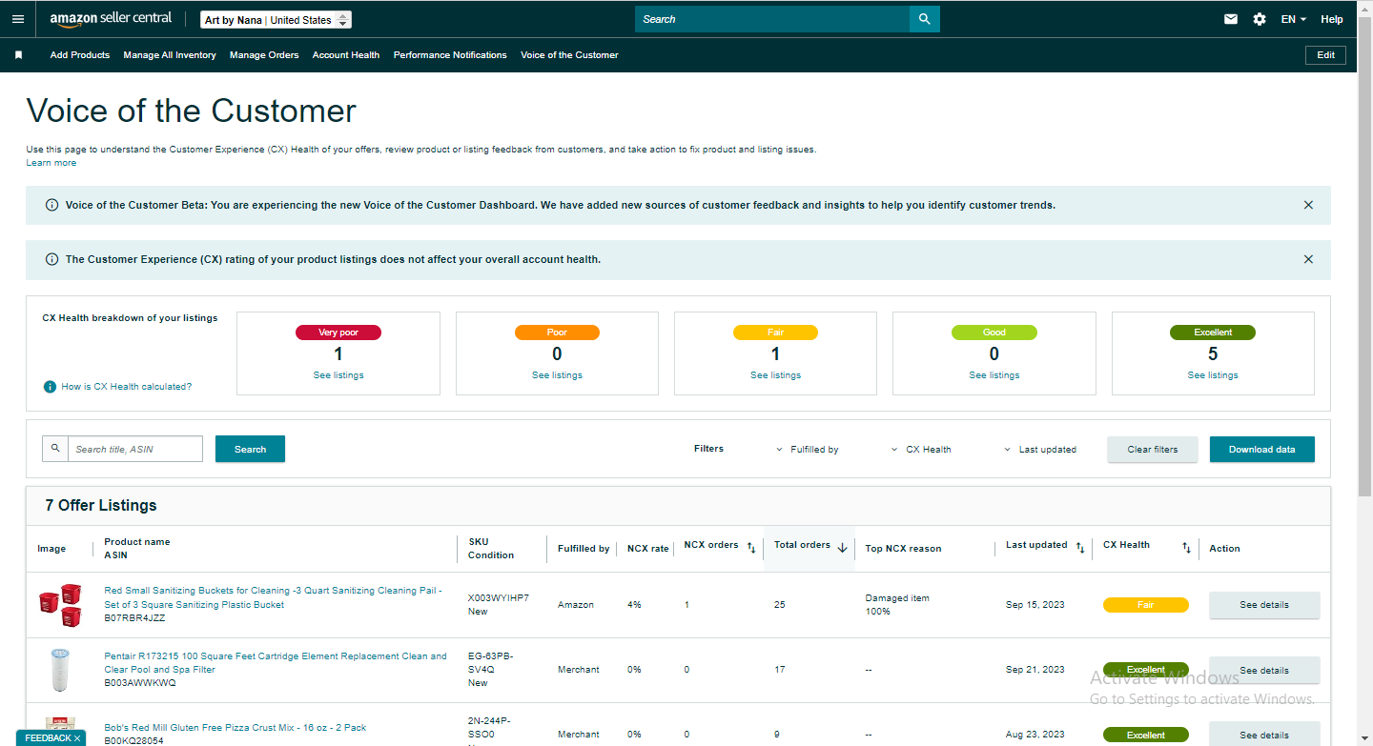The width and height of the screenshot is (1373, 746).
Task: Open the settings gear icon
Action: 1260,19
